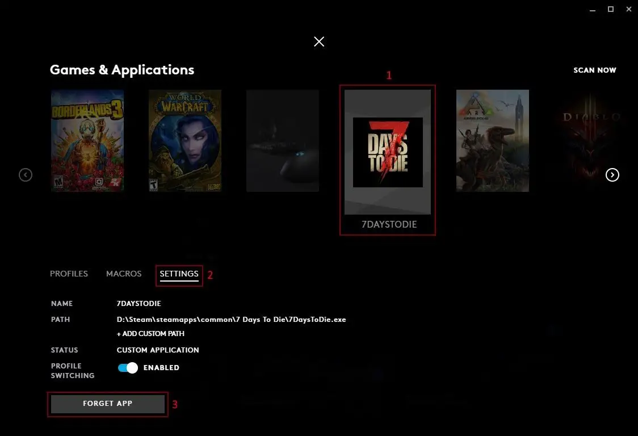Select the World of Warcraft cover
Image resolution: width=638 pixels, height=436 pixels.
[185, 140]
